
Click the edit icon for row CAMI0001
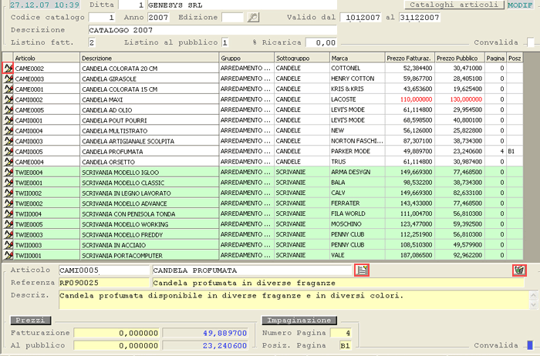click(8, 120)
